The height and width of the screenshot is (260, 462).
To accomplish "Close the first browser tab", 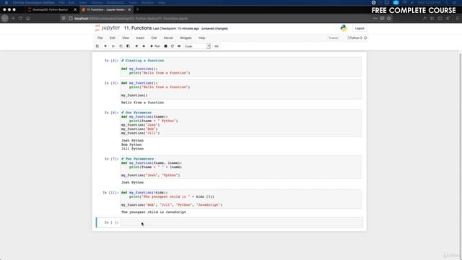I will (75, 9).
